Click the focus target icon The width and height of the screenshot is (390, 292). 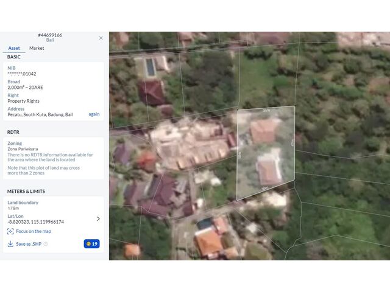[x=10, y=231]
